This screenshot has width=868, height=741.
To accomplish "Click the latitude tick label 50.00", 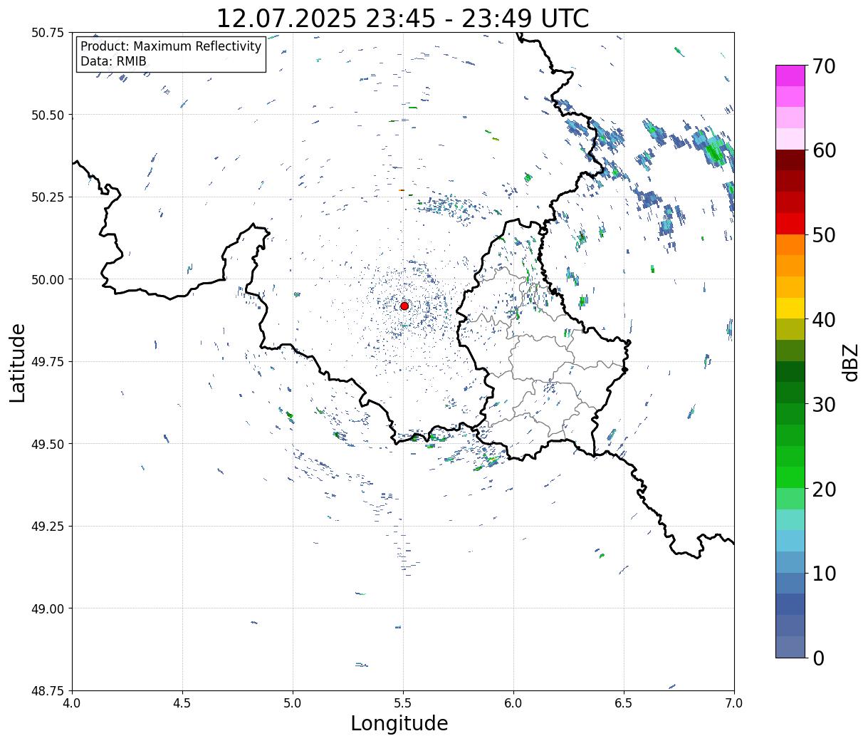I will coord(47,279).
